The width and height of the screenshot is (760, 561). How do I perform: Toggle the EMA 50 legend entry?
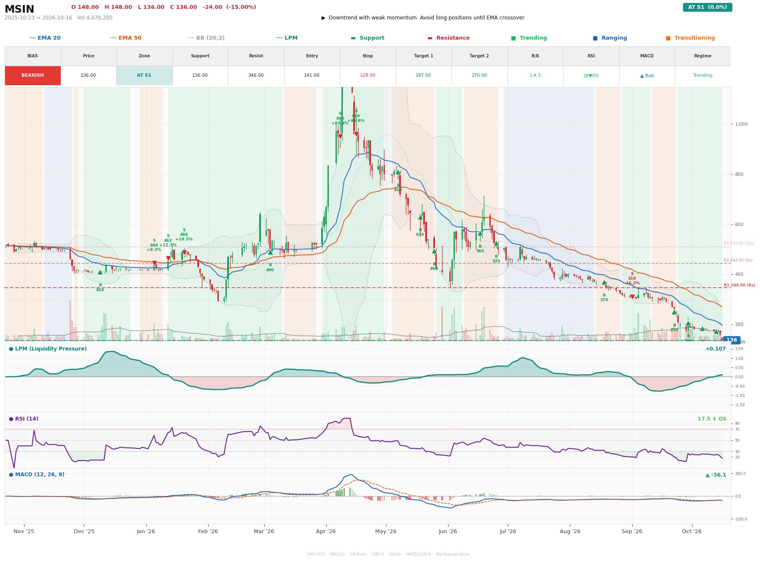coord(126,38)
